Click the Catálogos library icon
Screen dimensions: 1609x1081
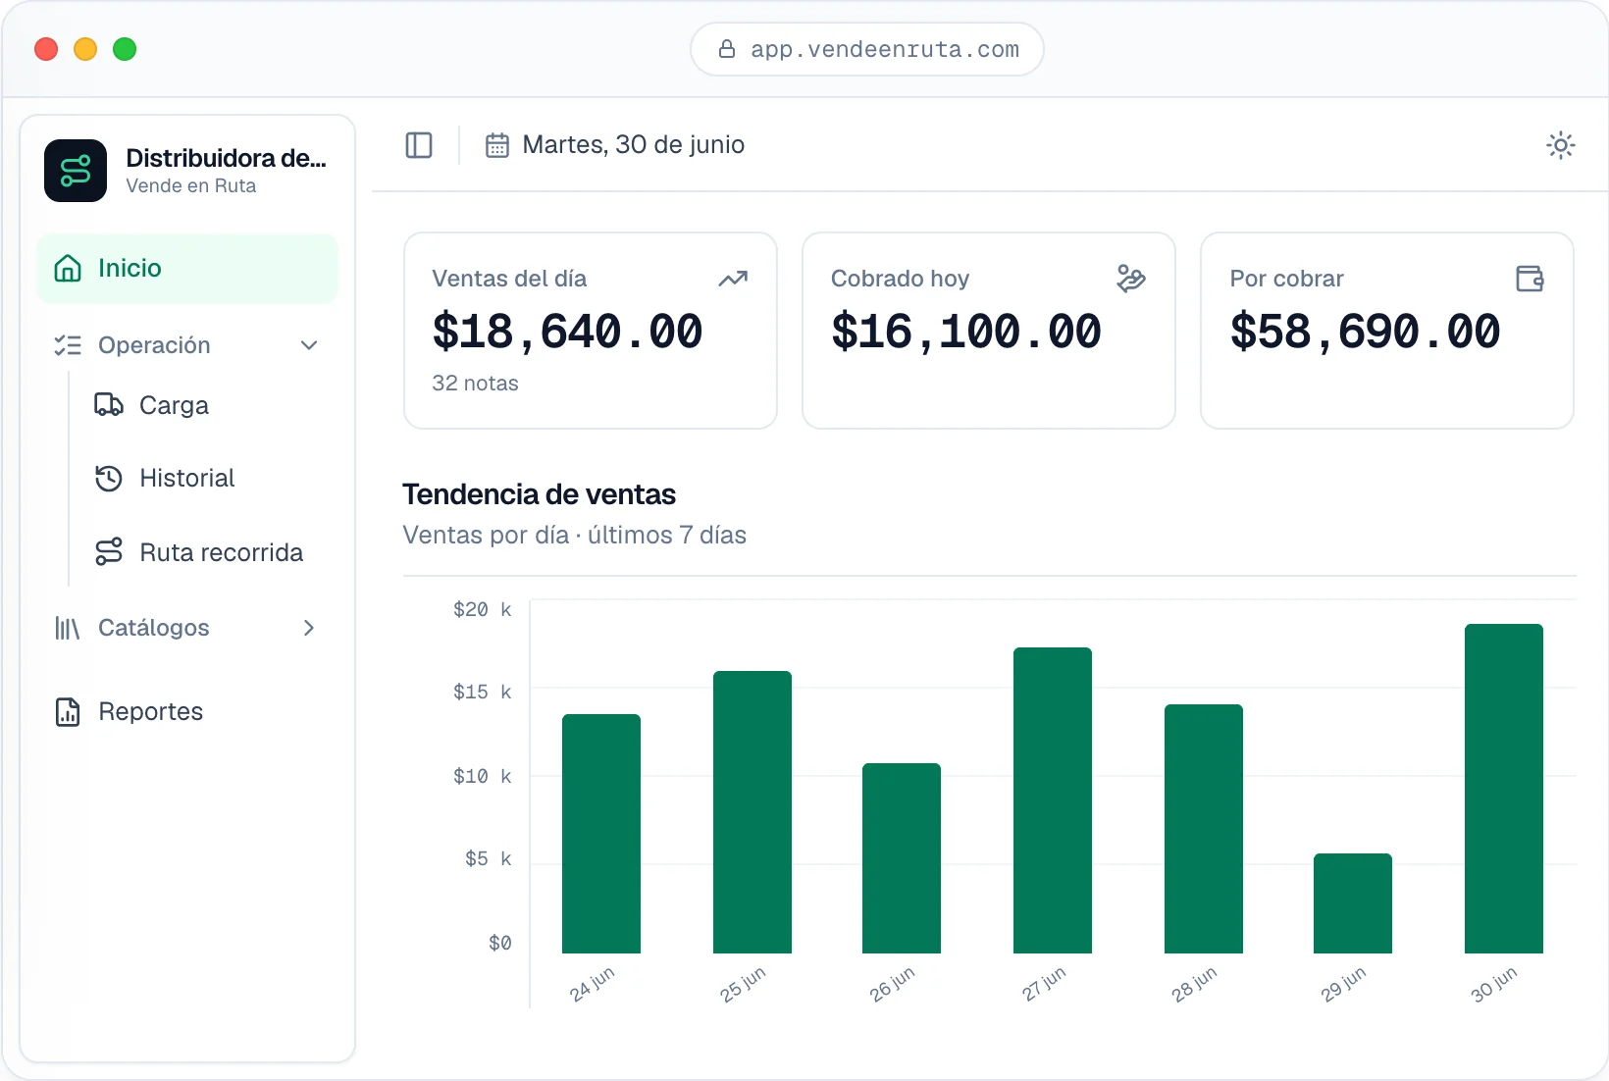click(x=68, y=628)
